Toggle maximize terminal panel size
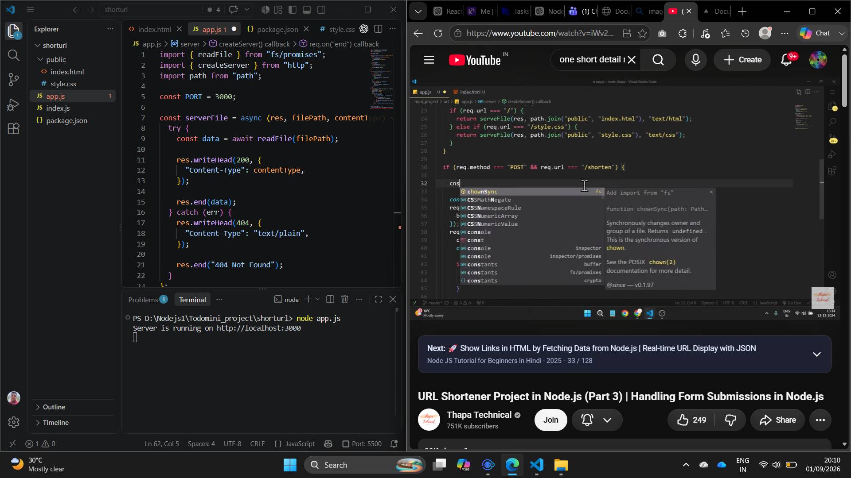851x478 pixels. point(378,300)
